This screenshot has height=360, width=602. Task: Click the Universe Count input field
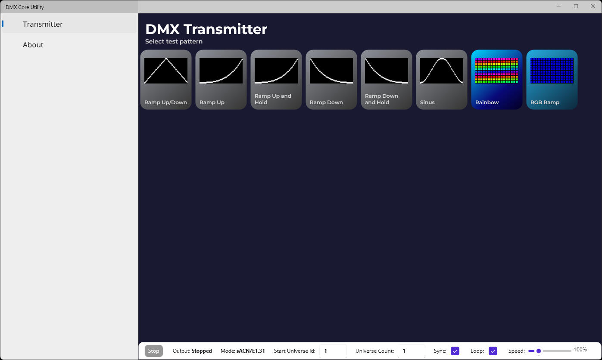[x=411, y=351]
